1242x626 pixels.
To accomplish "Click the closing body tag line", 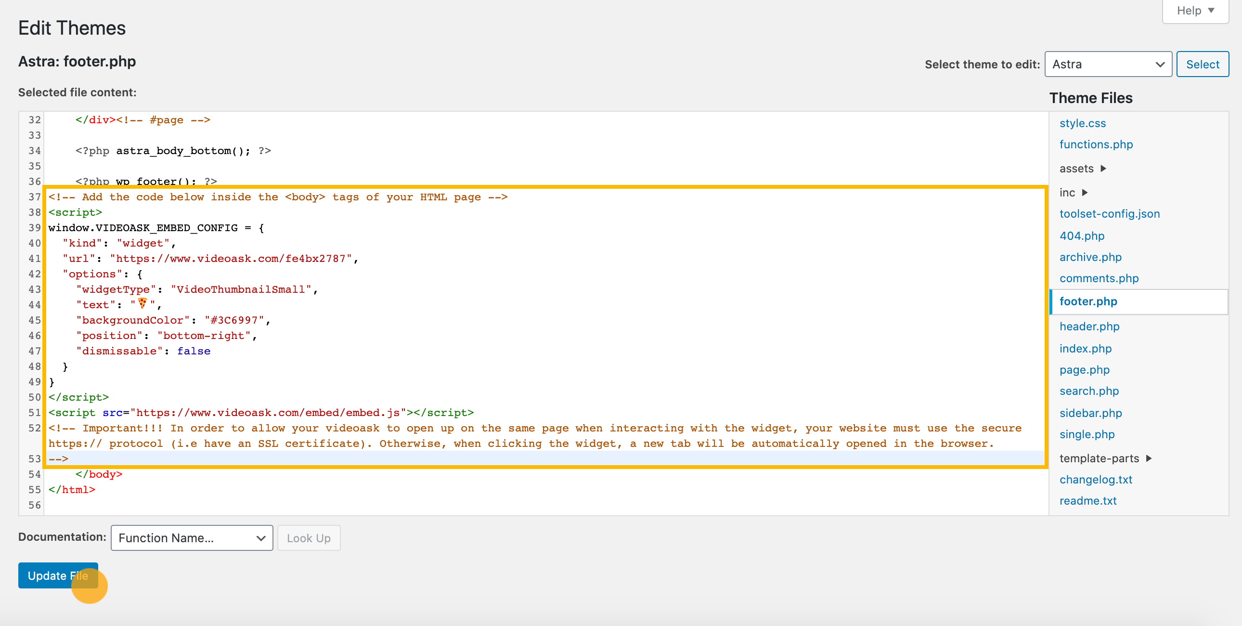I will tap(99, 475).
